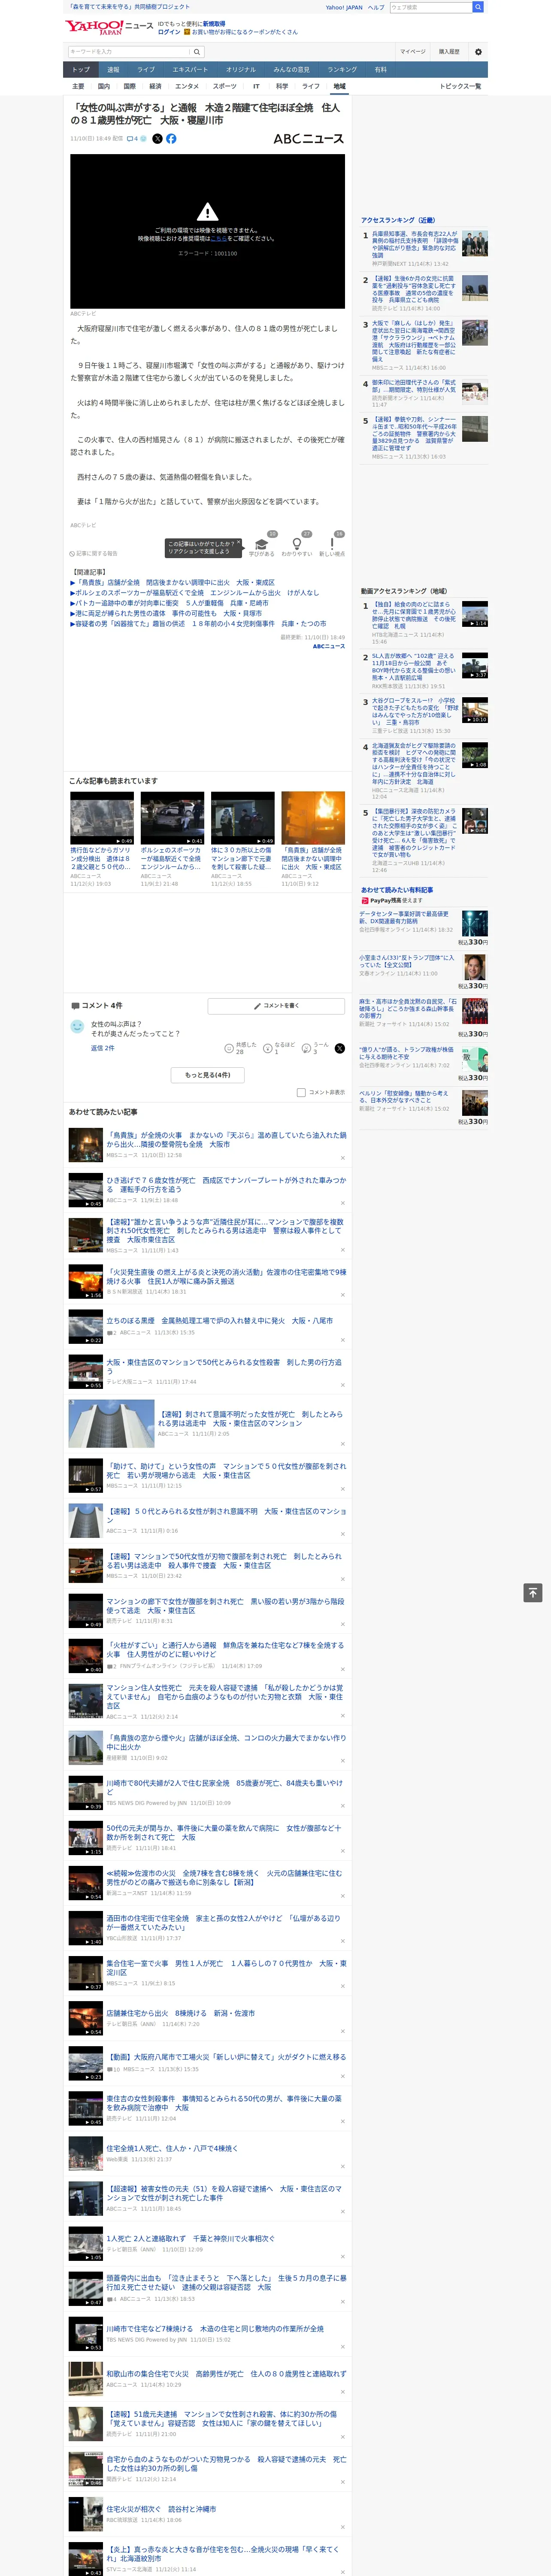Click the 学びがある graduation cap reaction
551x2576 pixels.
[262, 545]
